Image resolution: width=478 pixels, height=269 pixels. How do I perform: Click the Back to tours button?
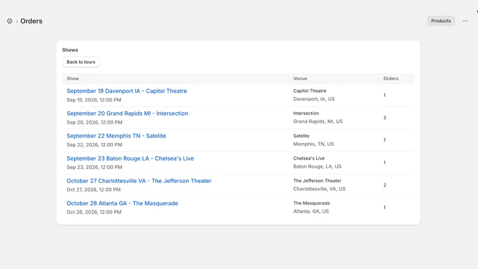(81, 62)
